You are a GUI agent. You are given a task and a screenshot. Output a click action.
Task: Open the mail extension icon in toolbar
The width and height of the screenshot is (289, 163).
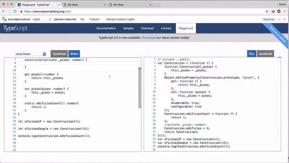[x=273, y=11]
